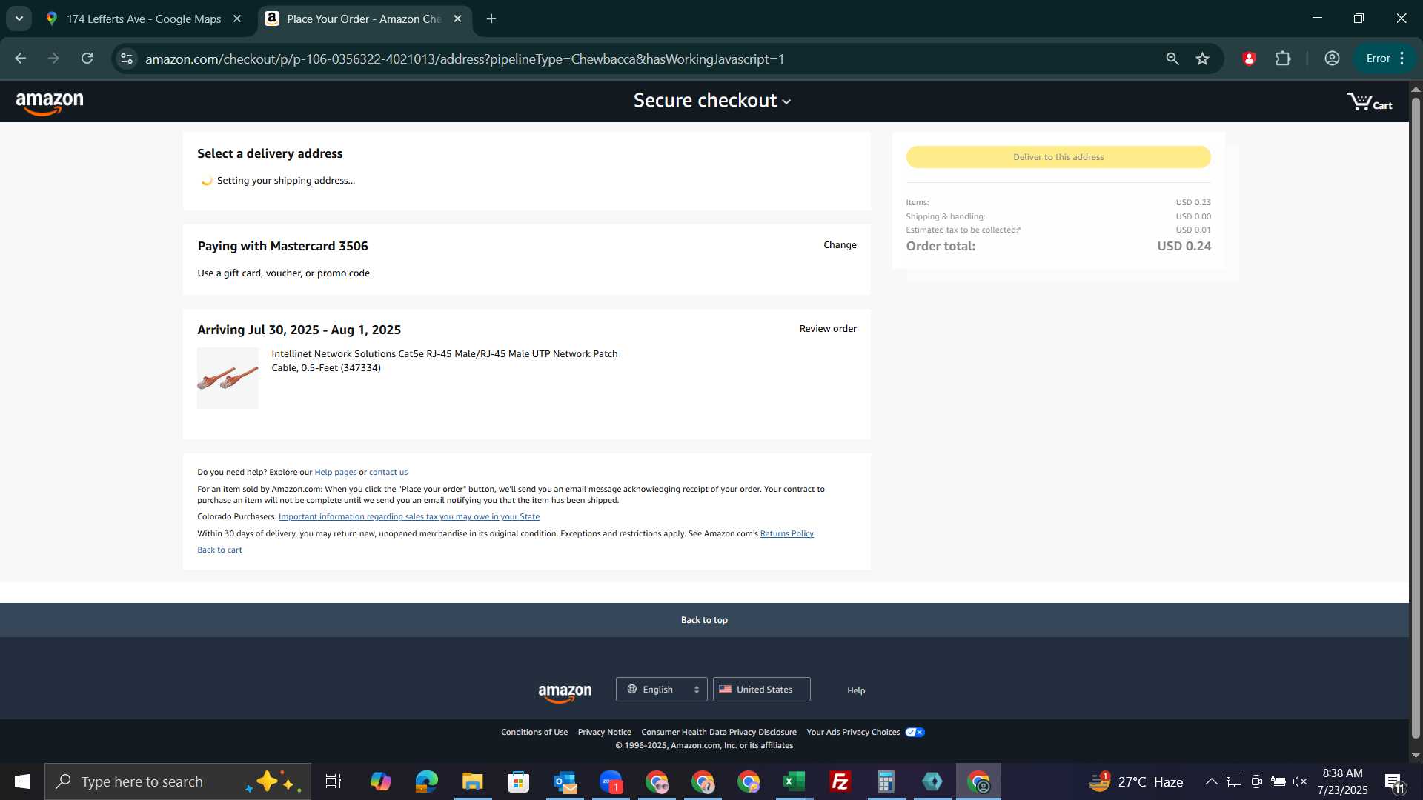This screenshot has width=1423, height=800.
Task: Click the footer Help link
Action: pos(856,691)
